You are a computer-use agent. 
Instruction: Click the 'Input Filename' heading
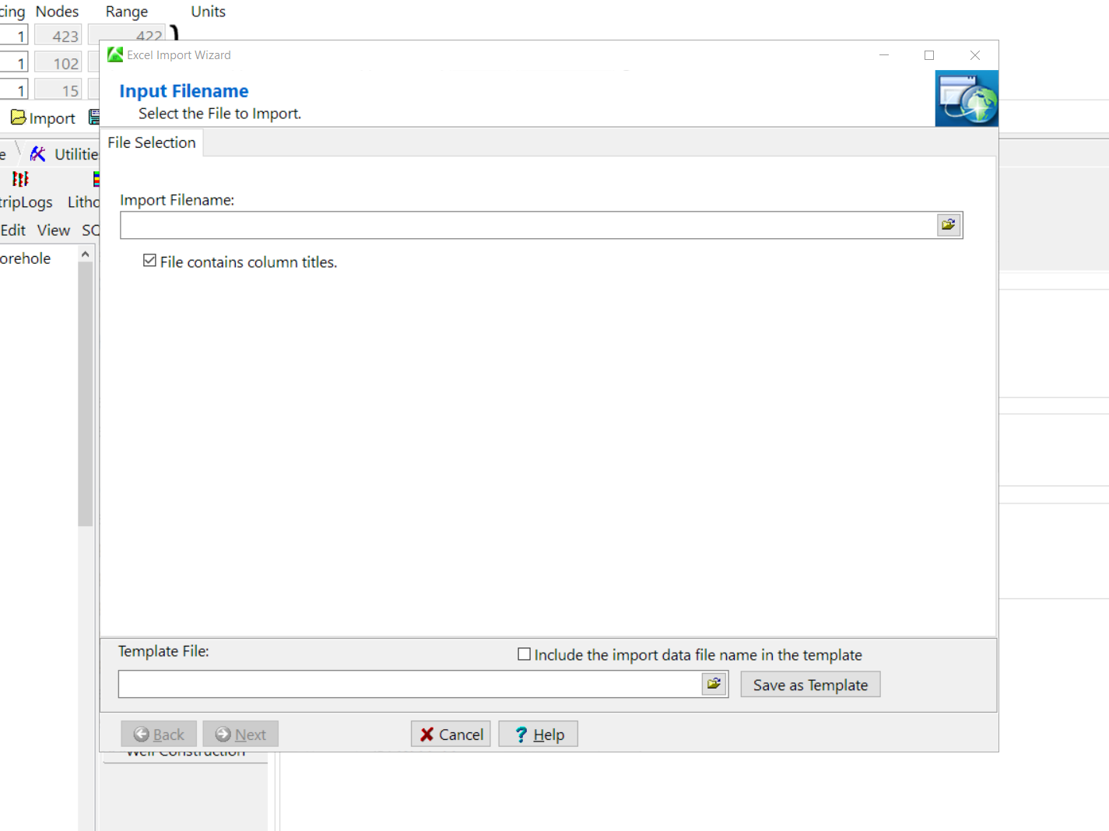pyautogui.click(x=184, y=91)
